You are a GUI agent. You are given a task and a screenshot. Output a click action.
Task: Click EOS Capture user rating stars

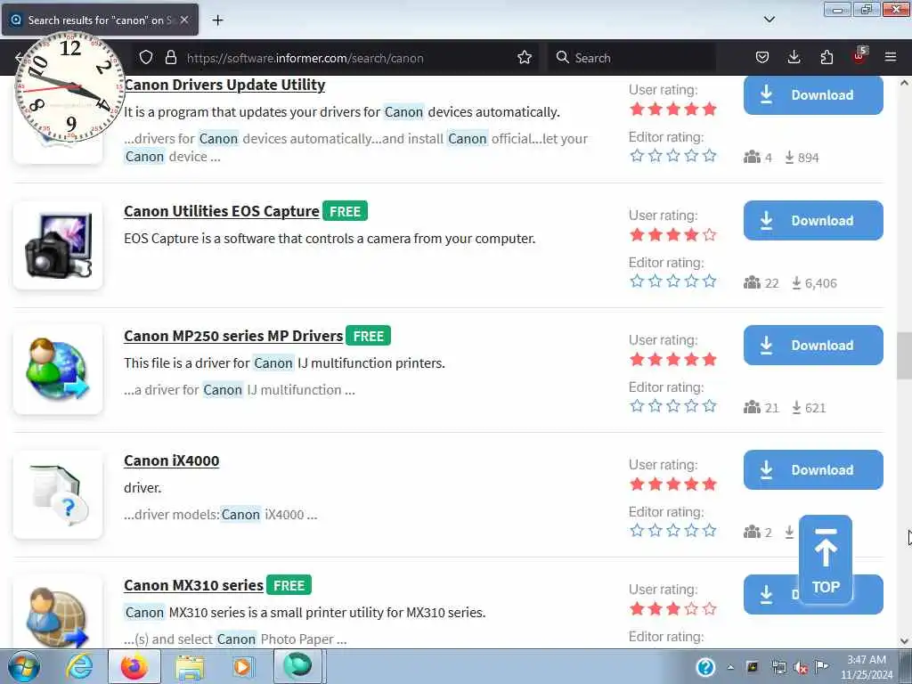pos(673,234)
